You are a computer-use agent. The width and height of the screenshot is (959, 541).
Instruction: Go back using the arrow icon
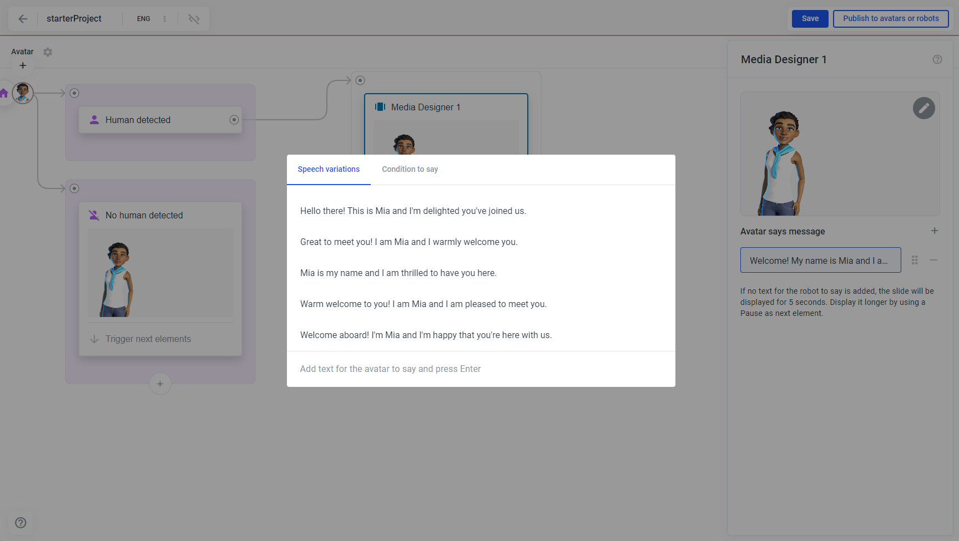click(23, 19)
